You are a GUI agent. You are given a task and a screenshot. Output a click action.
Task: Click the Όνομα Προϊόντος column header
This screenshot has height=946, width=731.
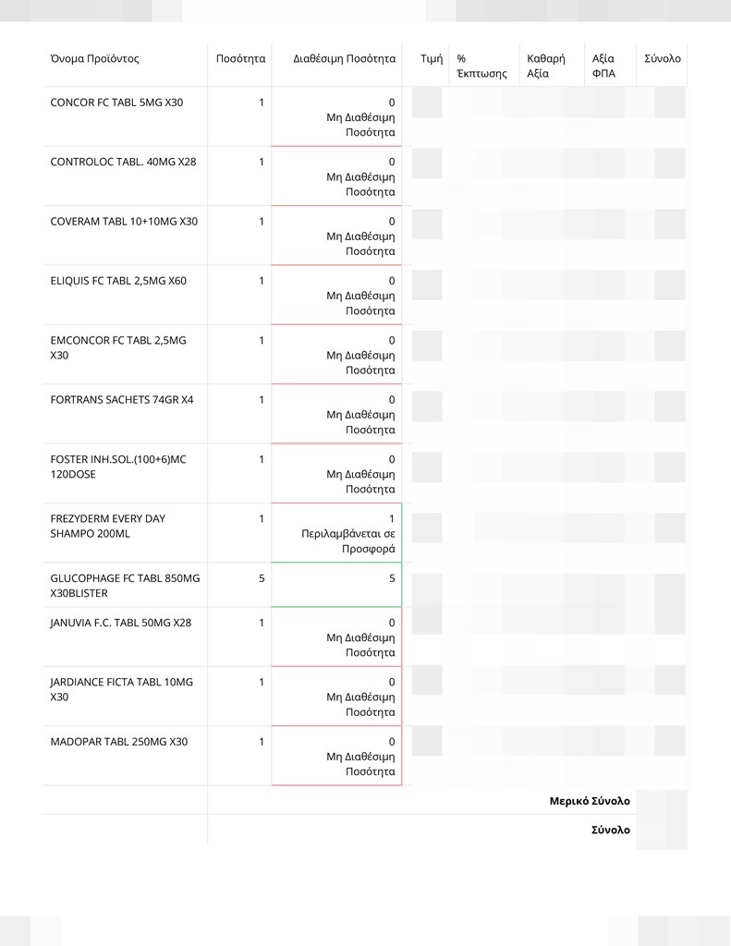(95, 58)
